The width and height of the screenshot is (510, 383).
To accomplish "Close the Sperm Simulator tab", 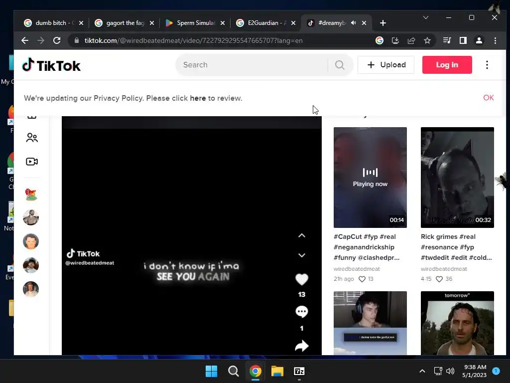I will pos(223,23).
